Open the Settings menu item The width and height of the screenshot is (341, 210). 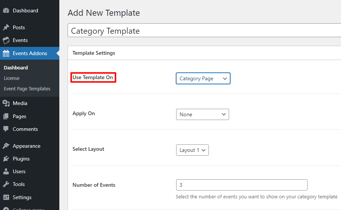pyautogui.click(x=22, y=197)
